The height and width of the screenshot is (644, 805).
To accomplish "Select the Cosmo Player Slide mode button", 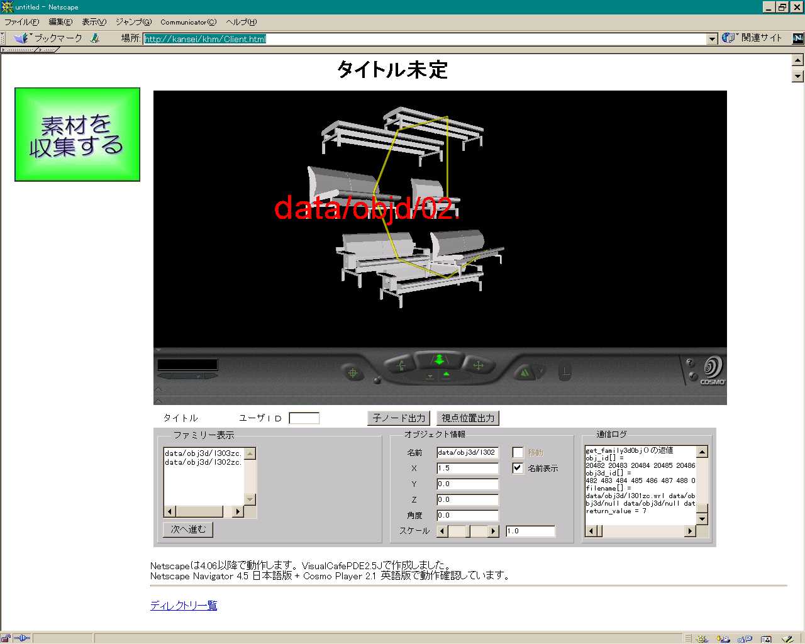I will [477, 365].
